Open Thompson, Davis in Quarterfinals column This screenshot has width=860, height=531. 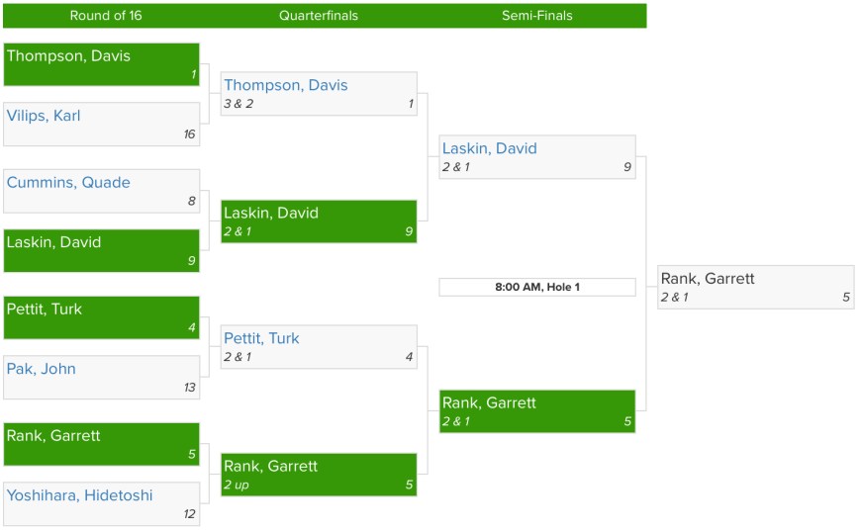point(286,86)
